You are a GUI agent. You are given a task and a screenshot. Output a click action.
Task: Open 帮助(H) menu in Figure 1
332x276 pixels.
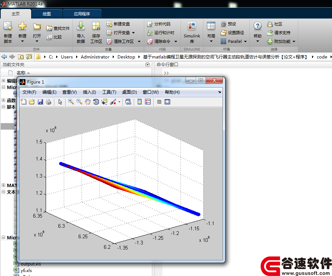(172, 92)
